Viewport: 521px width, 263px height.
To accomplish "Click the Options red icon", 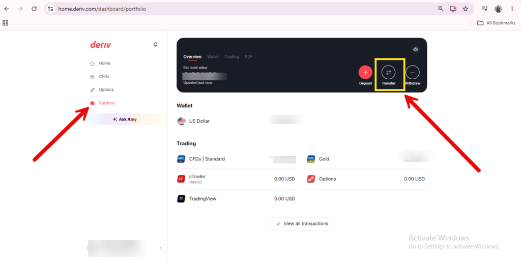I will [x=311, y=179].
